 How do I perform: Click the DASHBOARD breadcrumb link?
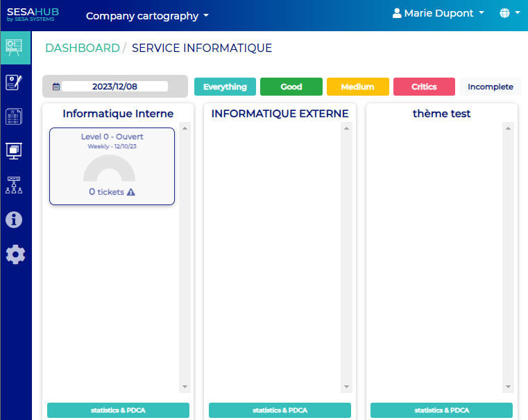click(x=83, y=48)
